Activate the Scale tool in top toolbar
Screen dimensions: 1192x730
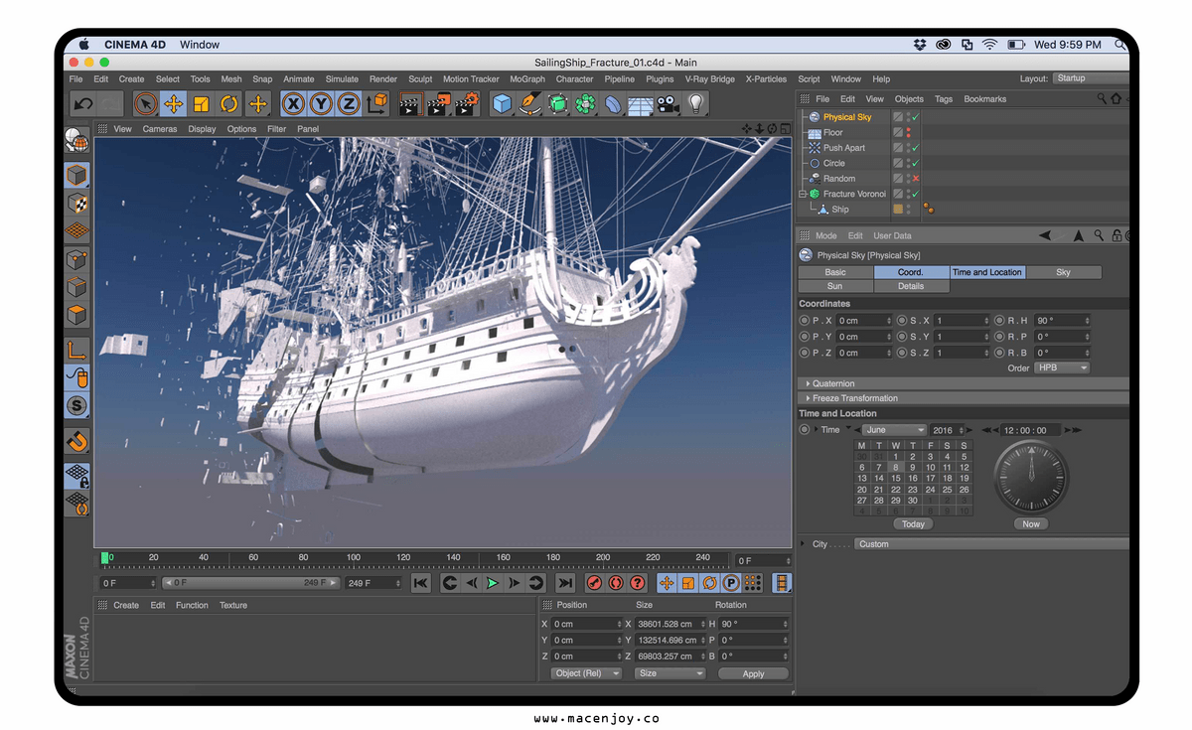click(201, 103)
